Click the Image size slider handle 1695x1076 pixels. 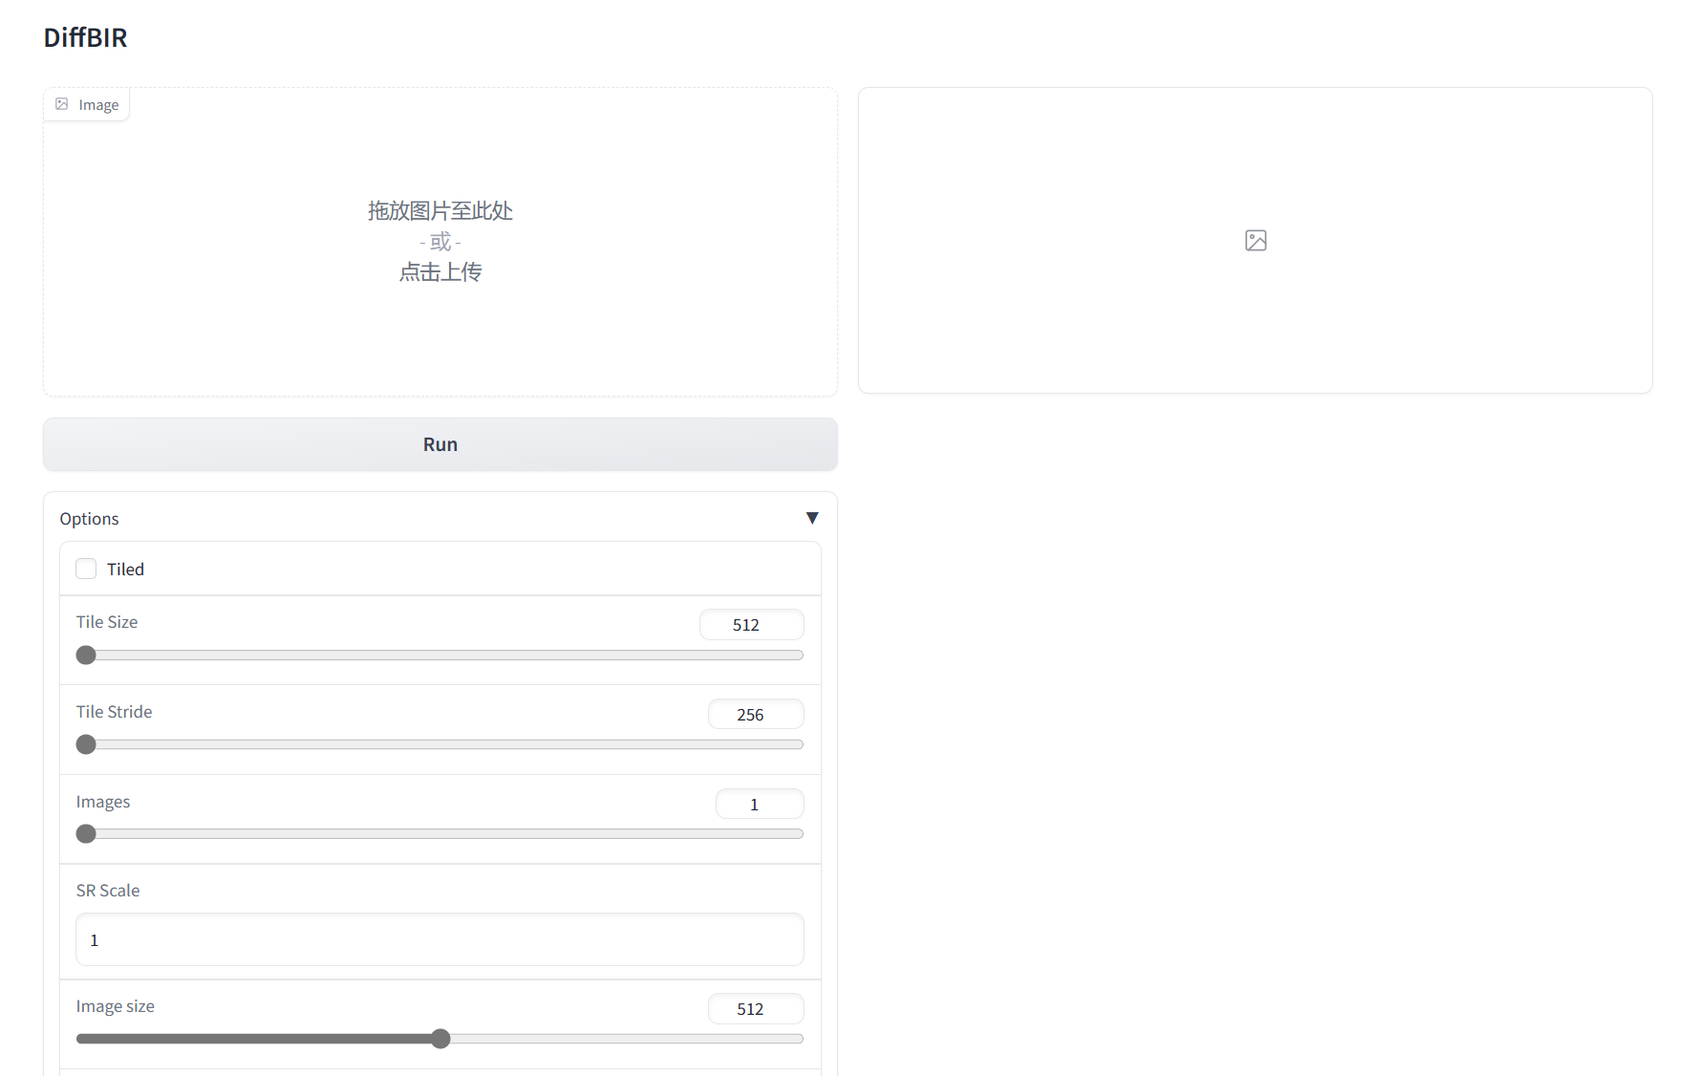(x=440, y=1039)
